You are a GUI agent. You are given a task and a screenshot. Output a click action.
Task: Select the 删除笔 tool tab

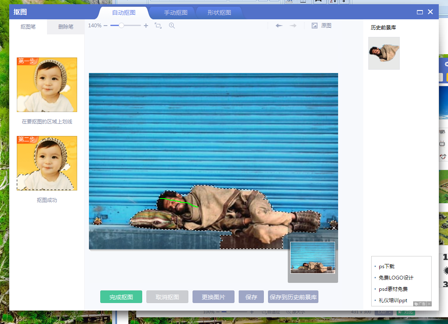[x=65, y=26]
